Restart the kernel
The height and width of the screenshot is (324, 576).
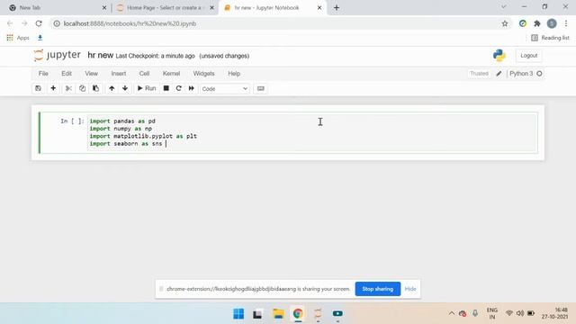178,88
